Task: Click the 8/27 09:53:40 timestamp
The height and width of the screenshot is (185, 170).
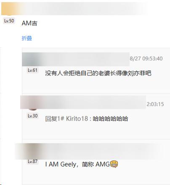Action: pyautogui.click(x=146, y=59)
